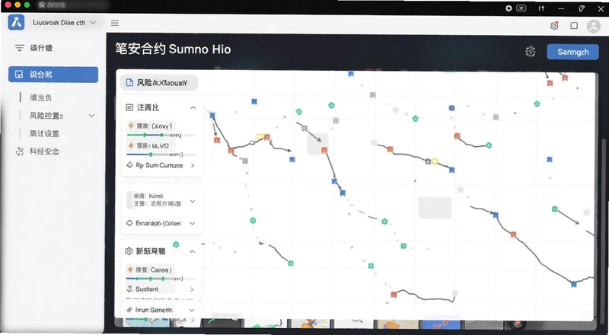Click the (Xovy1 labeled row
The width and height of the screenshot is (609, 335).
coord(151,126)
